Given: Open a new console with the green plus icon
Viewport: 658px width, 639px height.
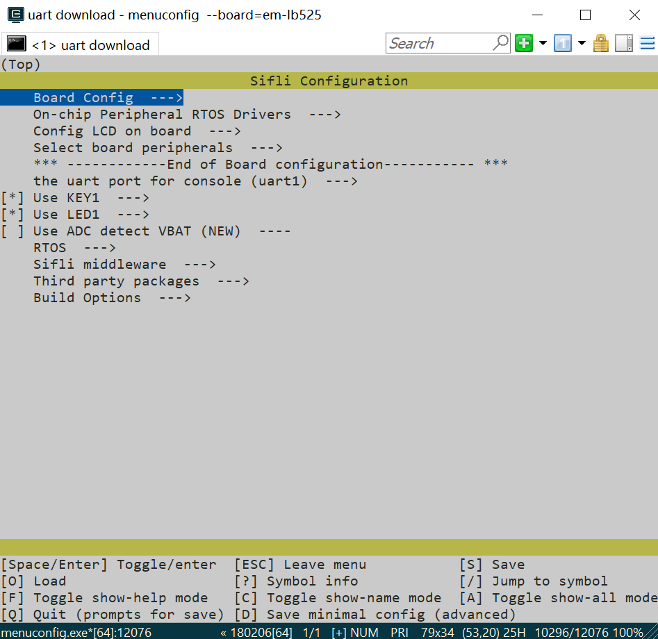Looking at the screenshot, I should pos(524,43).
